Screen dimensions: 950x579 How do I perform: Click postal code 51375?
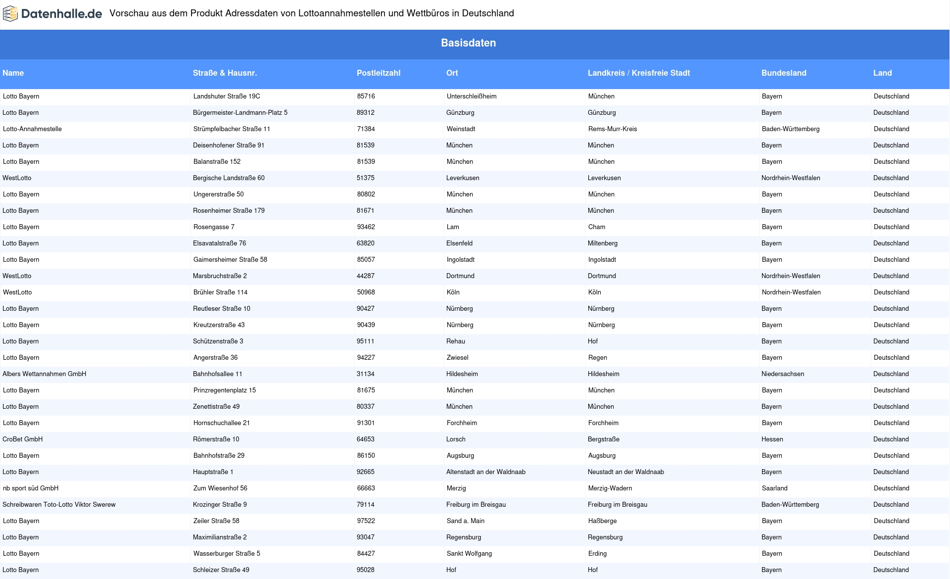tap(366, 178)
